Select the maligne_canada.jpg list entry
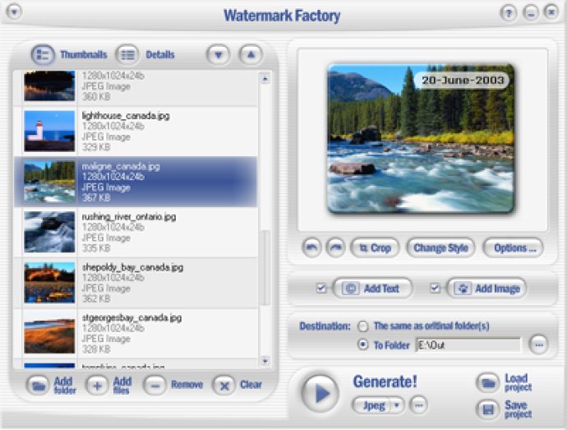 [x=136, y=182]
